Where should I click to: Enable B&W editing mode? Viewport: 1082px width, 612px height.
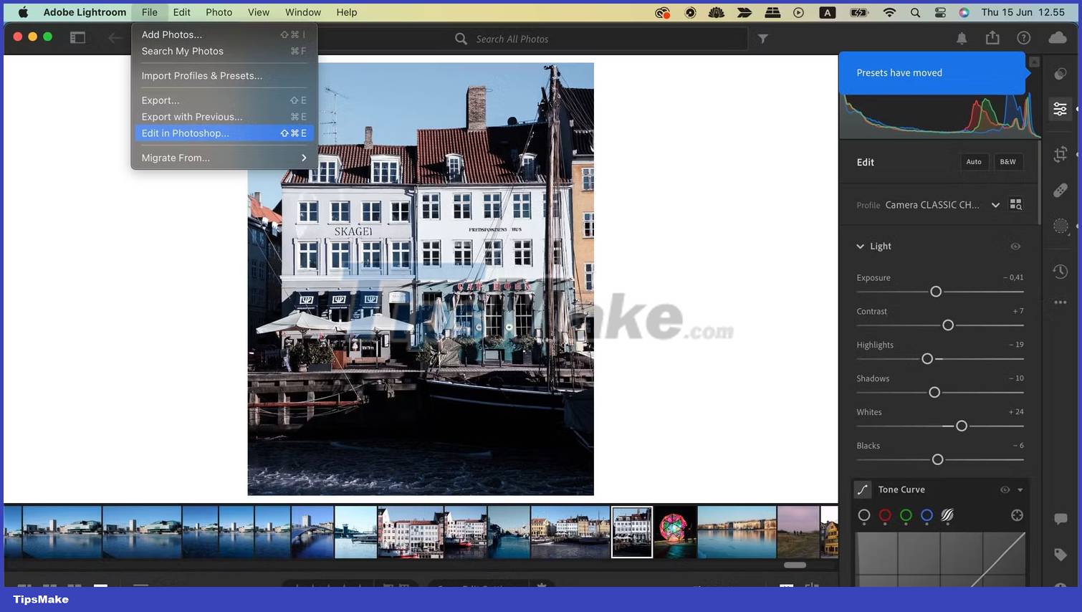tap(1008, 162)
